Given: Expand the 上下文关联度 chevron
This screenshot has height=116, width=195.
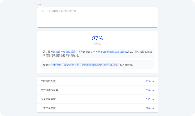Looking at the screenshot, I should pyautogui.click(x=153, y=108).
